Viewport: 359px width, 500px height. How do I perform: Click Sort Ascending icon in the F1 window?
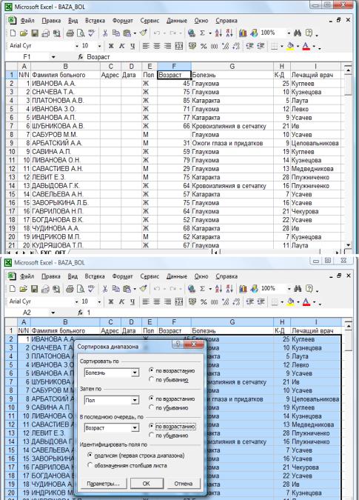[218, 33]
